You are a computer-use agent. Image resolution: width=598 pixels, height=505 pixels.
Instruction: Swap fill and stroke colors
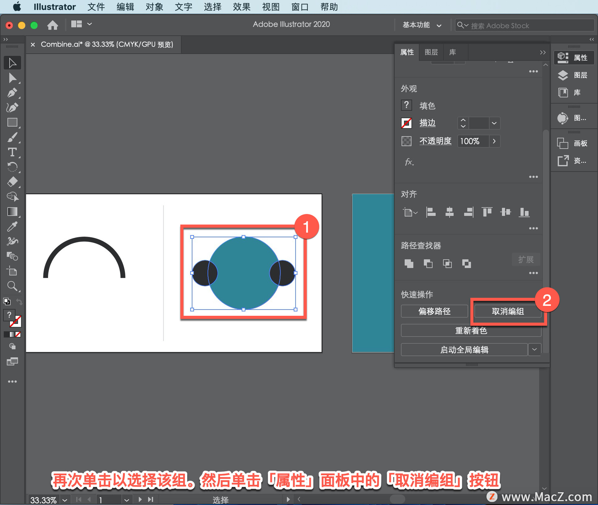coord(19,301)
